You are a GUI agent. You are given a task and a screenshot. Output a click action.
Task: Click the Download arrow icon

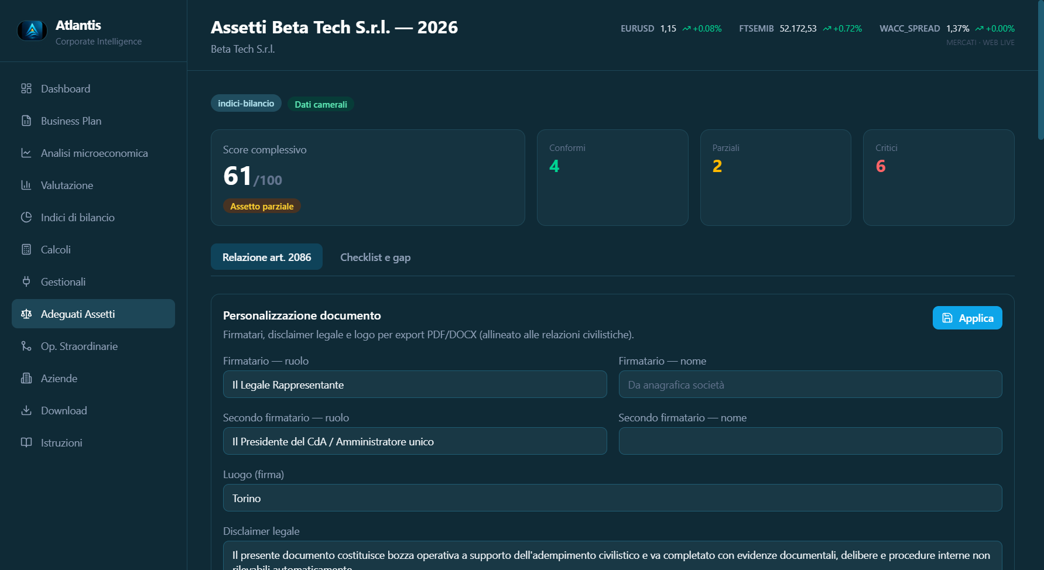tap(26, 410)
